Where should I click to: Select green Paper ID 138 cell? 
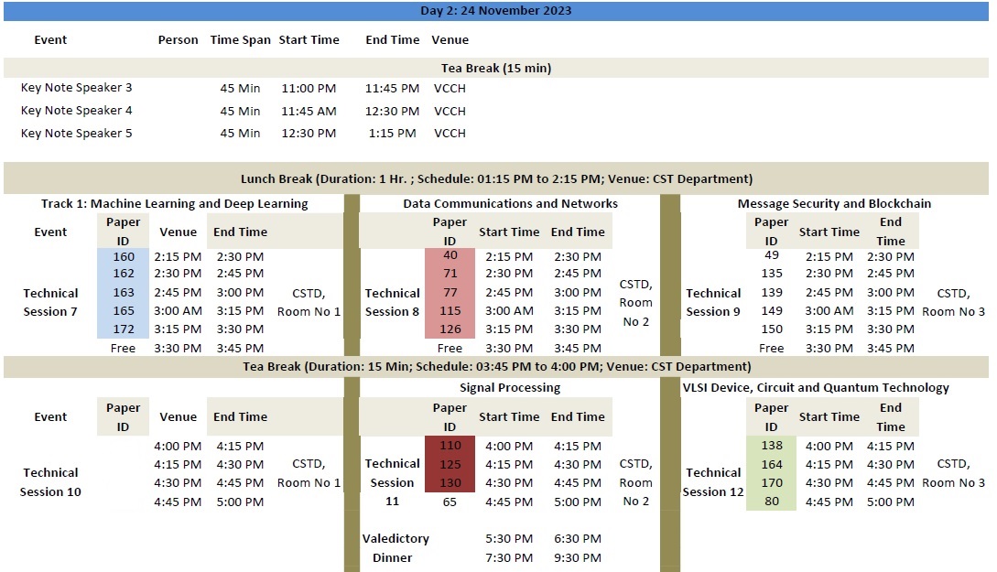click(771, 446)
